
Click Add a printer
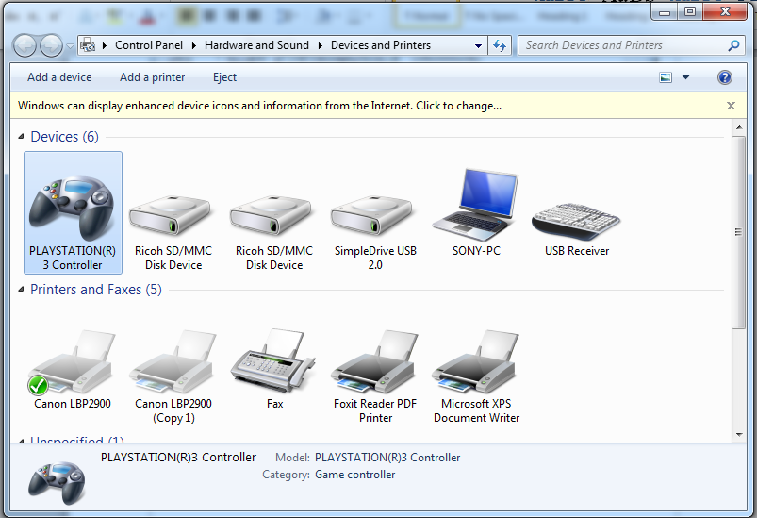[152, 77]
